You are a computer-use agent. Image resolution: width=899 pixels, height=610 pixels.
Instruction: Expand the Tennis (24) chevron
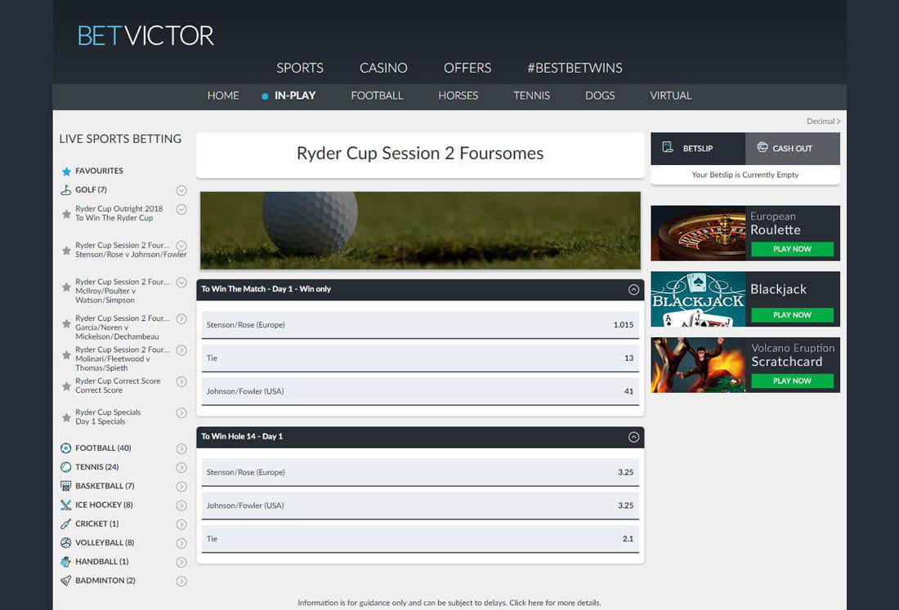tap(181, 467)
